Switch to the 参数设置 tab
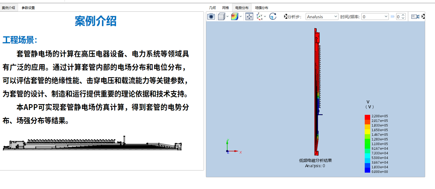435x189 pixels. pos(28,8)
